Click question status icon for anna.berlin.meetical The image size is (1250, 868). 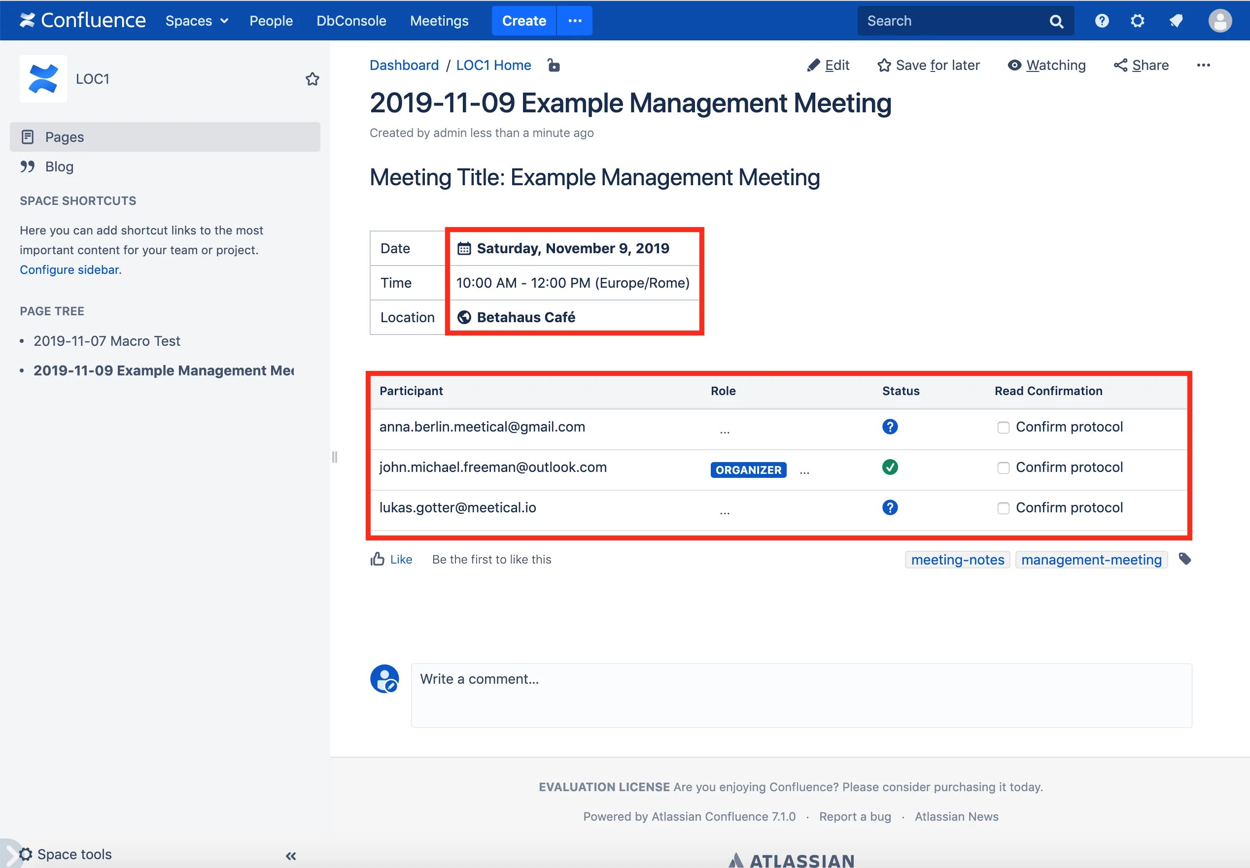[x=890, y=427]
